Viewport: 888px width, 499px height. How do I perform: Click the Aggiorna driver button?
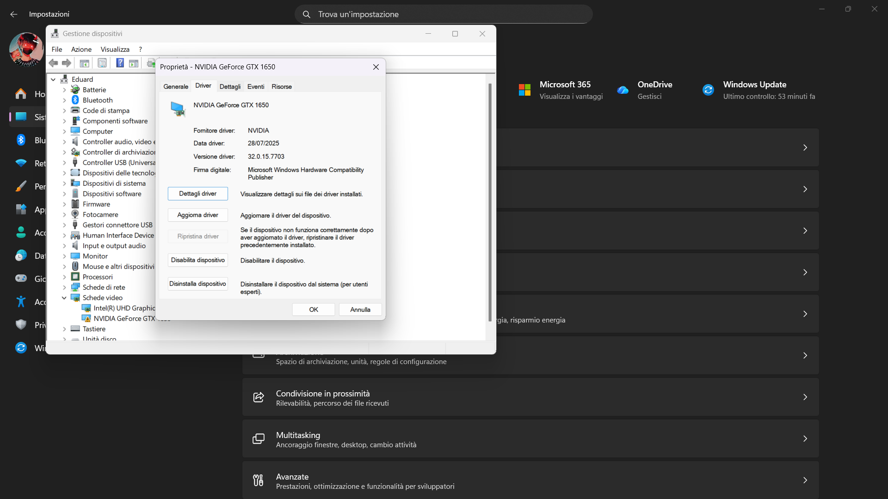point(198,215)
